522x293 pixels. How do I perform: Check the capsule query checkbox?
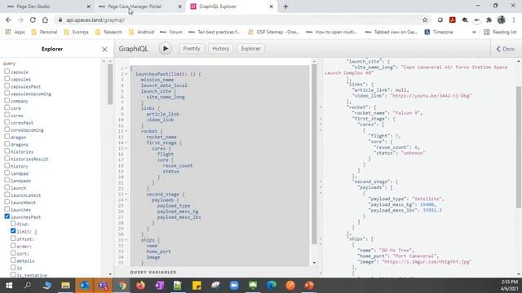point(7,72)
